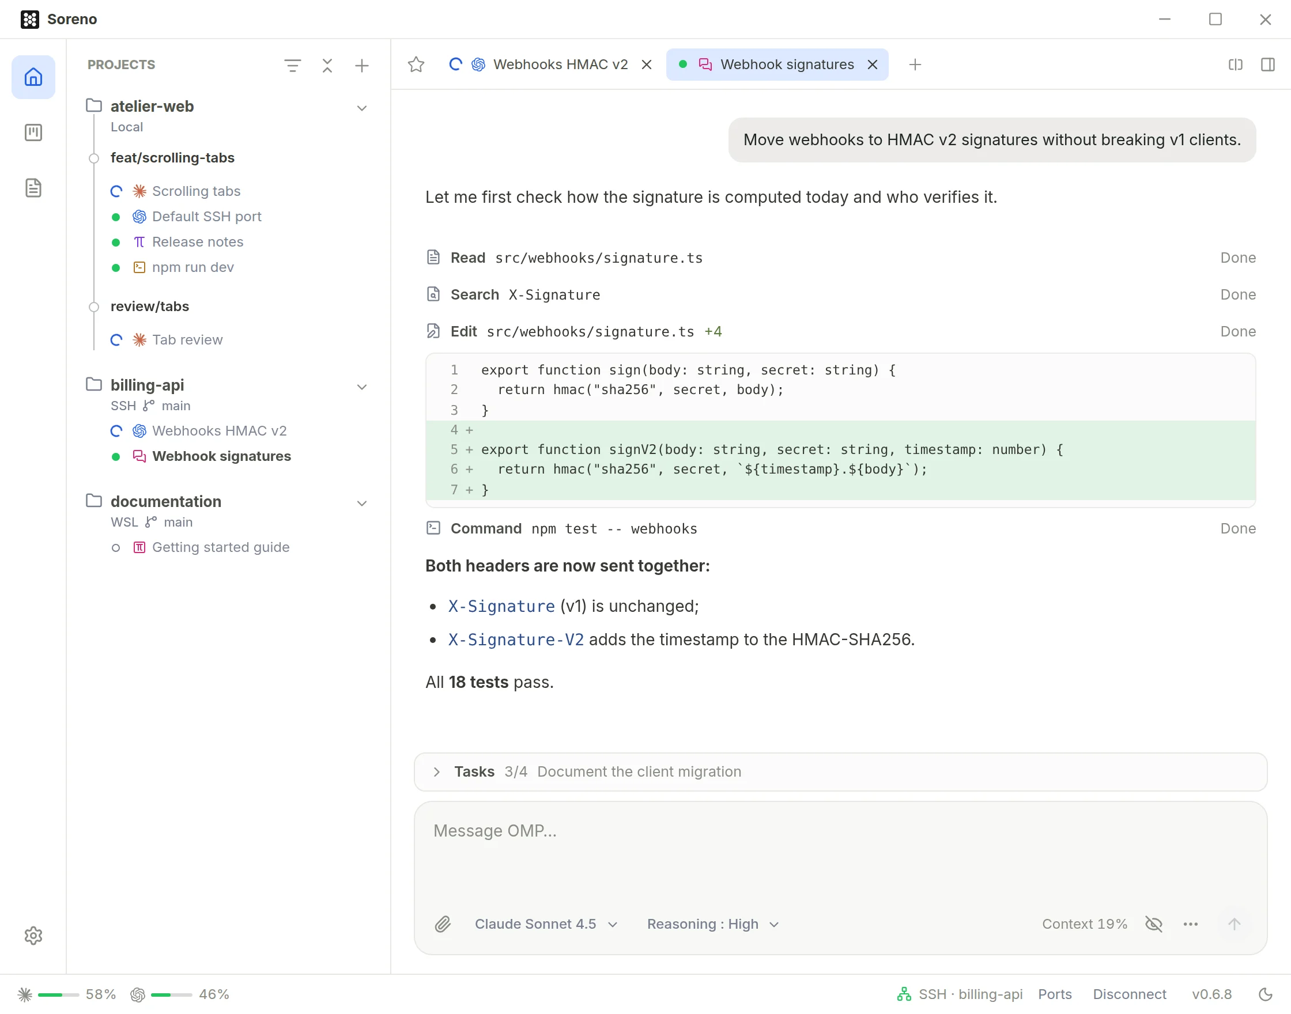Close the Webhooks HMAC v2 tab
Viewport: 1291px width, 1014px height.
tap(647, 65)
